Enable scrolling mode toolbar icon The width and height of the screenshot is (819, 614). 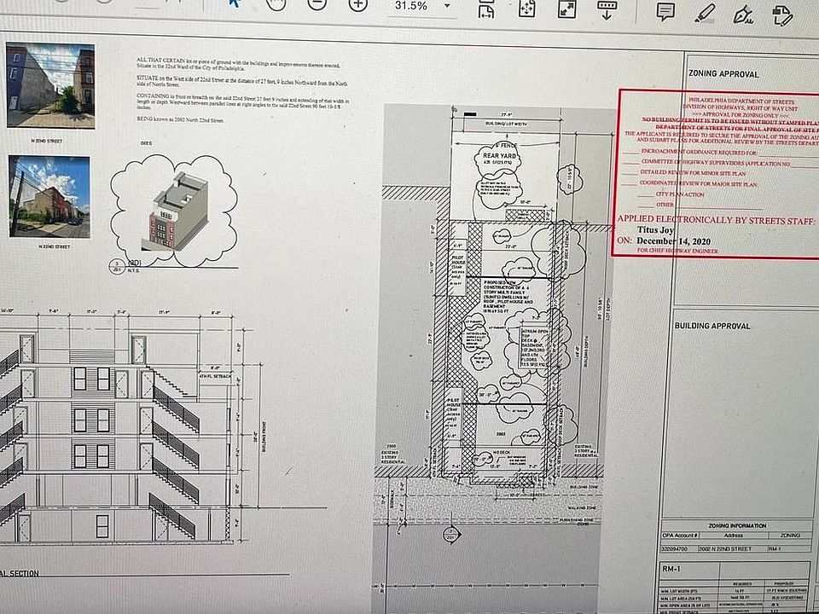(x=607, y=9)
